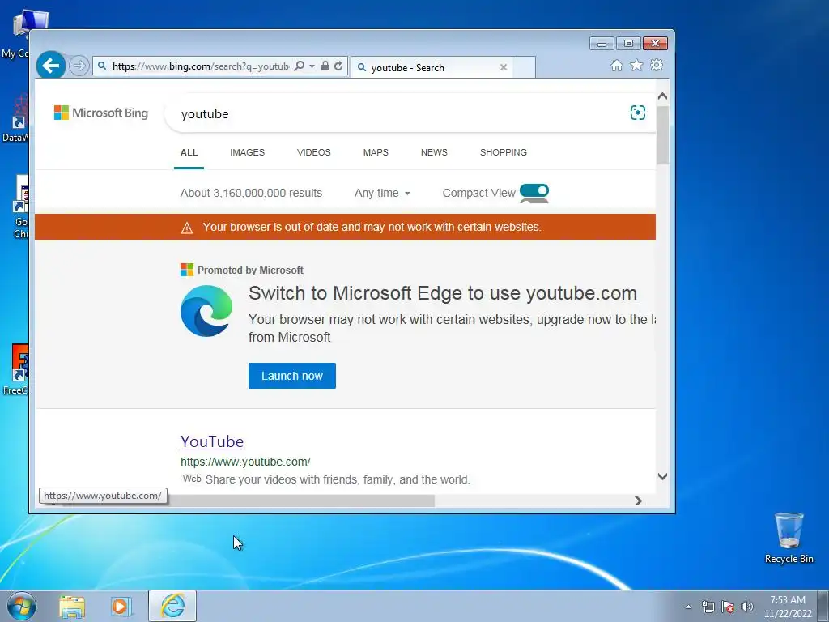Click the Microsoft Edge logo

[x=206, y=311]
